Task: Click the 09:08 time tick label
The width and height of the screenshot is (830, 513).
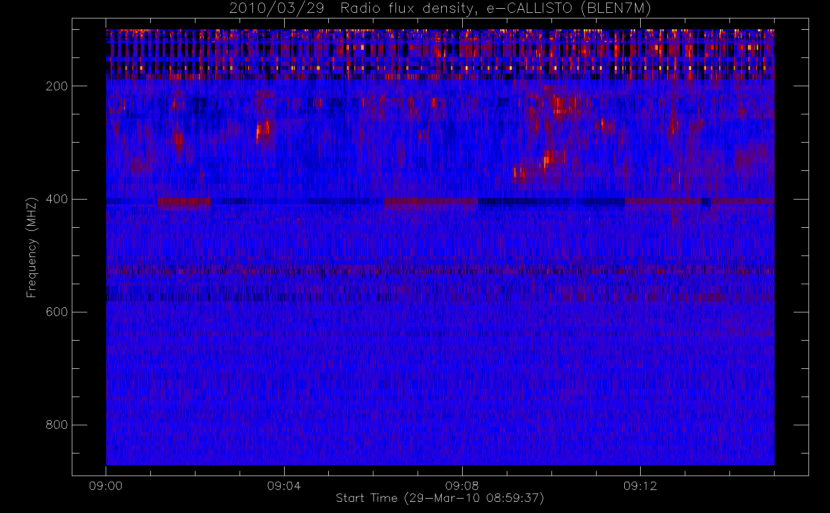Action: pyautogui.click(x=462, y=486)
